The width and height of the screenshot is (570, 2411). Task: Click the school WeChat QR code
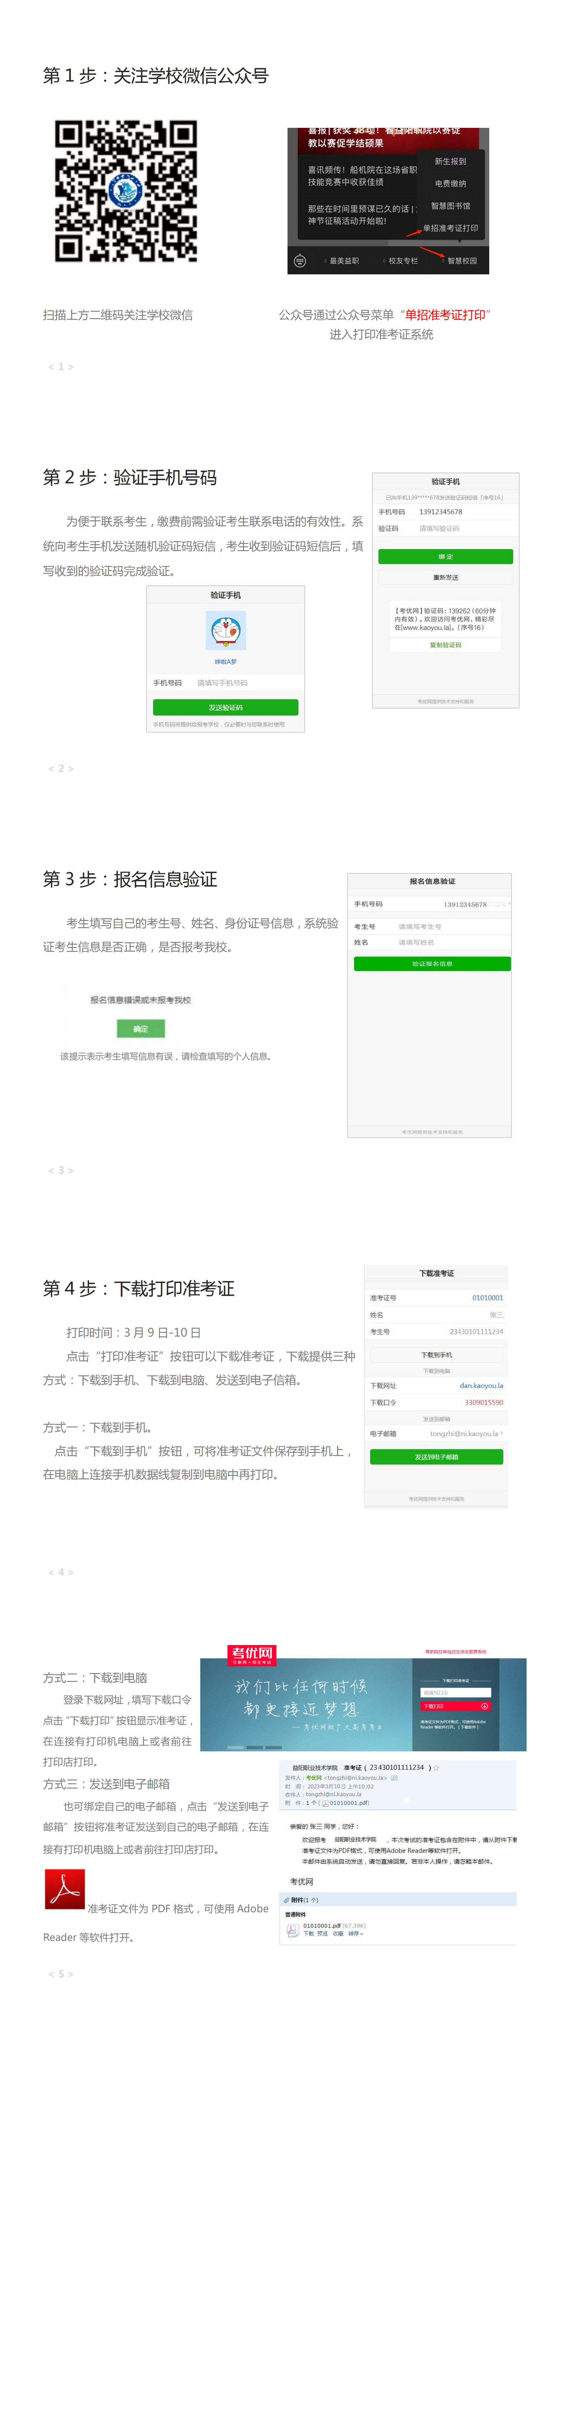pyautogui.click(x=125, y=191)
